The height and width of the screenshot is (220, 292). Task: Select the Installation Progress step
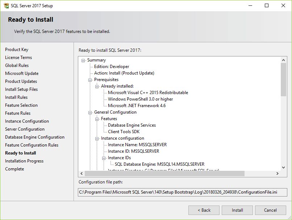tap(24, 161)
